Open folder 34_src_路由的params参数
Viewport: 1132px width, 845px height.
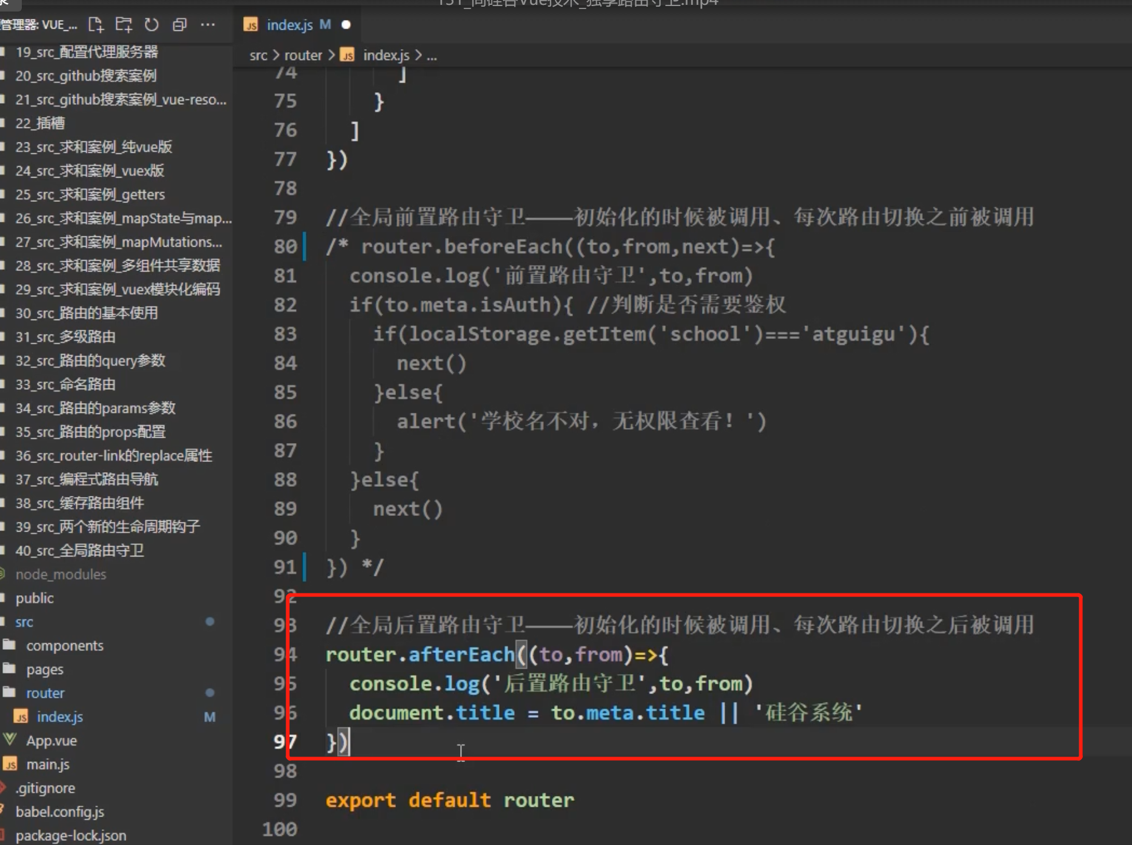coord(95,408)
